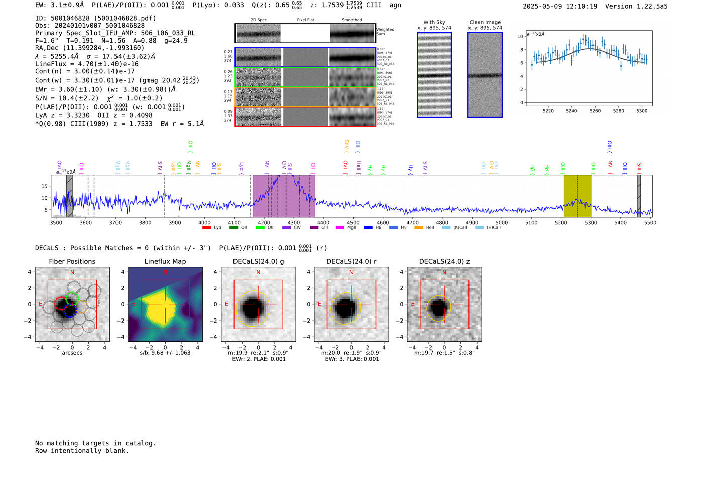Click the gray hatched band near 5460
Viewport: 703px width, 478px height.
[639, 196]
